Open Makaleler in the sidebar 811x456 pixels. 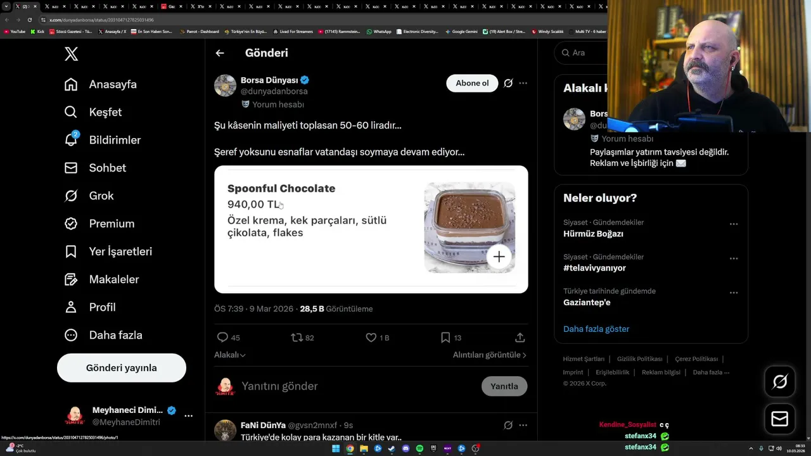101,279
